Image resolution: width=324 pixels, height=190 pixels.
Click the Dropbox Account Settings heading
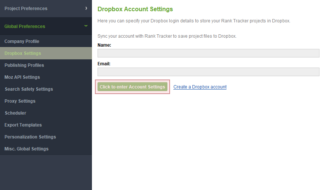pyautogui.click(x=135, y=9)
